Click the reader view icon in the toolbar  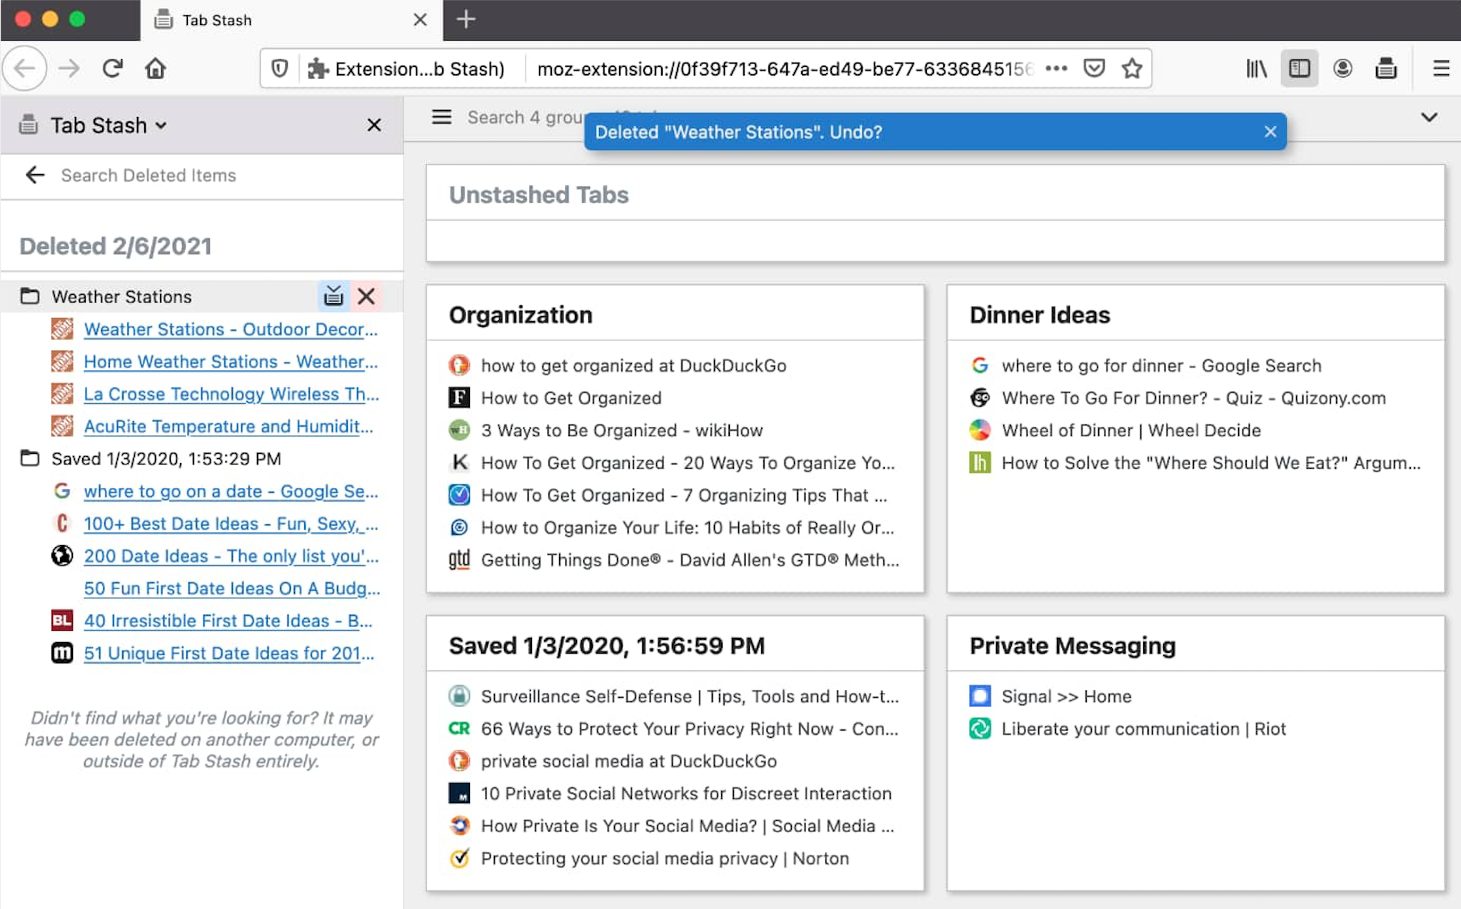[x=1299, y=68]
